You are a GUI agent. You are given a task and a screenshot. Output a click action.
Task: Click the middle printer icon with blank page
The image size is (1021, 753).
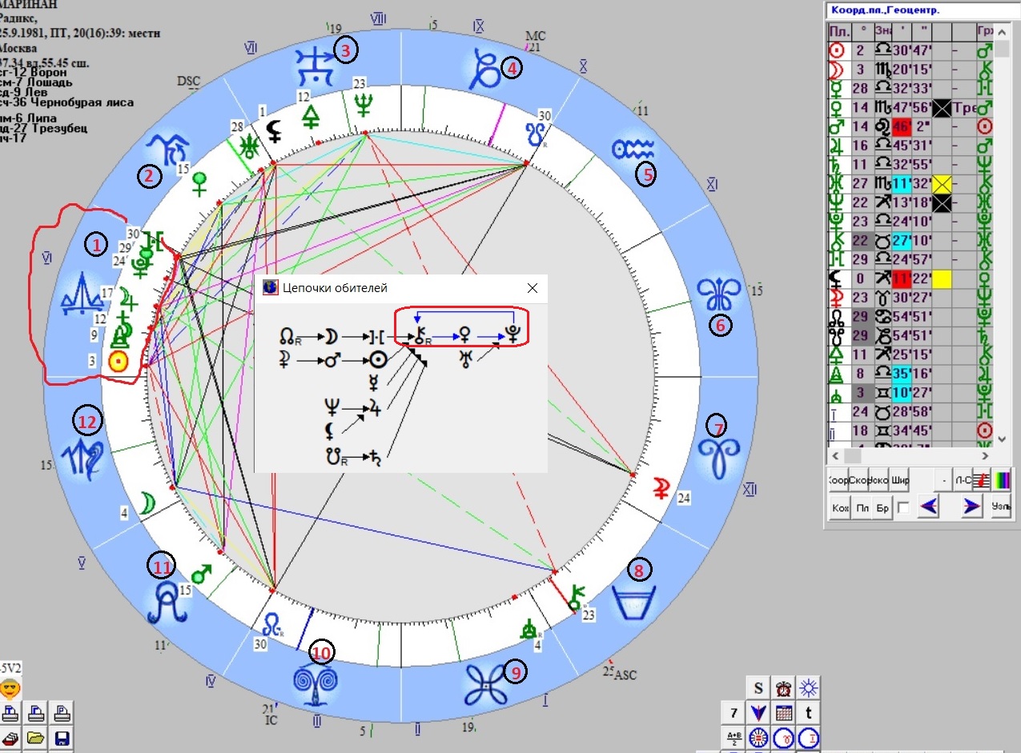click(x=36, y=713)
